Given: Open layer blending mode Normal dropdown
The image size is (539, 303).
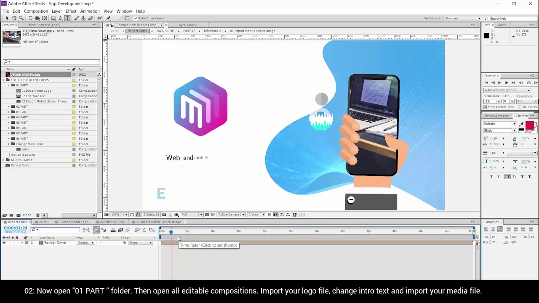Looking at the screenshot, I should coord(85,243).
